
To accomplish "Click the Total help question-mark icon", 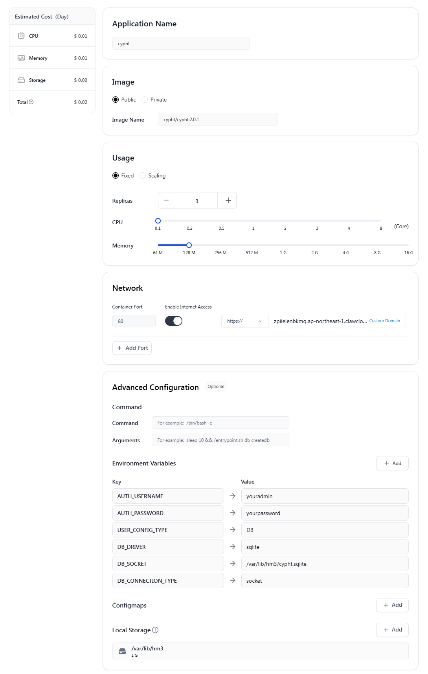I will [x=31, y=102].
